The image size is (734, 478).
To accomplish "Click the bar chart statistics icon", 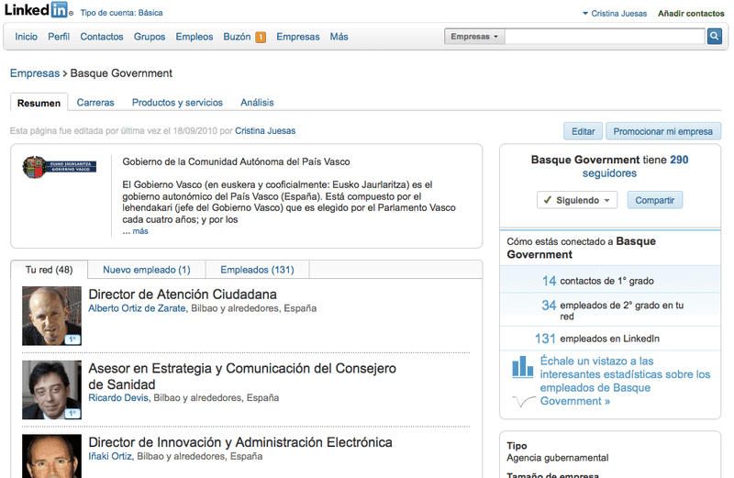I will [x=522, y=366].
